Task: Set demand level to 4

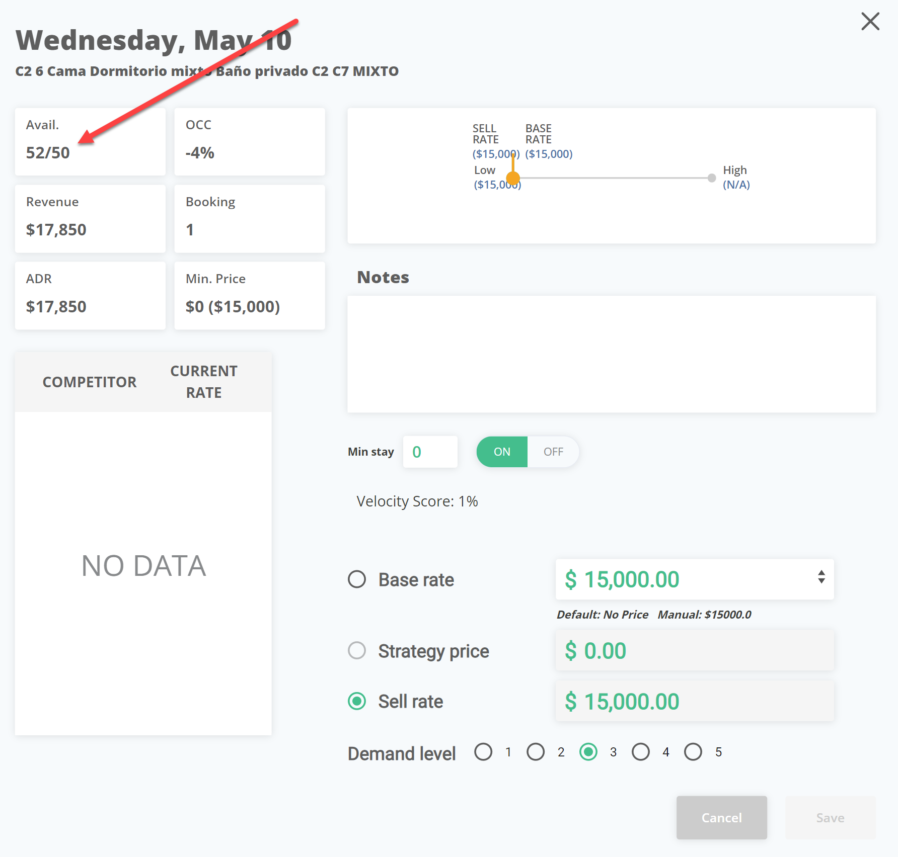Action: 641,752
